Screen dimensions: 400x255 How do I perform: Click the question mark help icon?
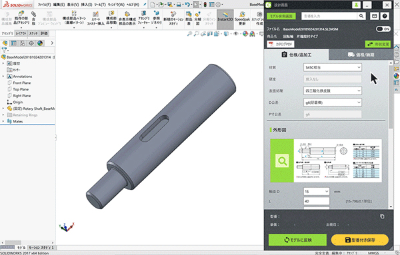[x=385, y=16]
